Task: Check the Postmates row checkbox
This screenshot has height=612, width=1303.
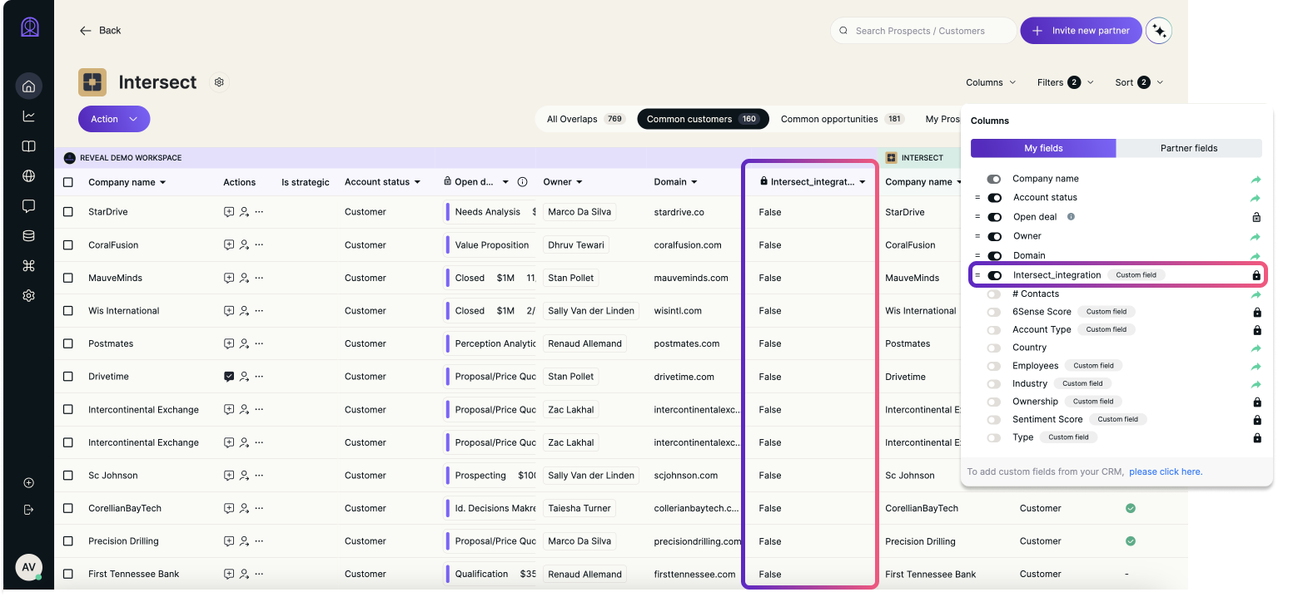Action: [68, 343]
